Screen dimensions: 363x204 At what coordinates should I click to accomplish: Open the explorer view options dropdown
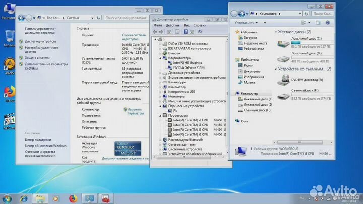[x=309, y=23]
